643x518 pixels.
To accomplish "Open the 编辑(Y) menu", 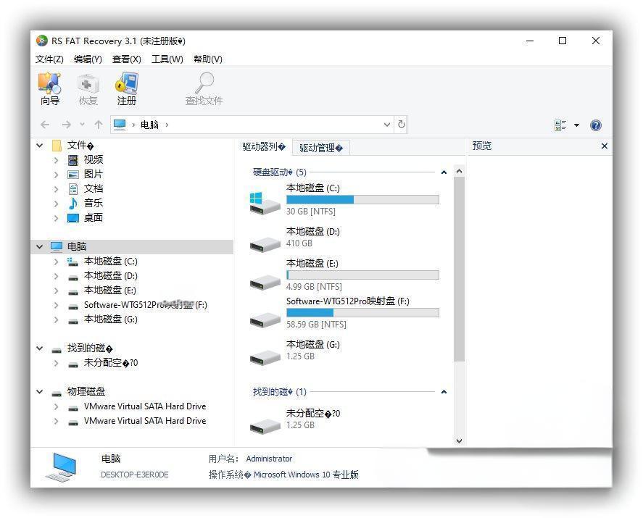I will pos(88,59).
